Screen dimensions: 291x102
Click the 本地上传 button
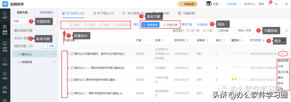click(170, 25)
